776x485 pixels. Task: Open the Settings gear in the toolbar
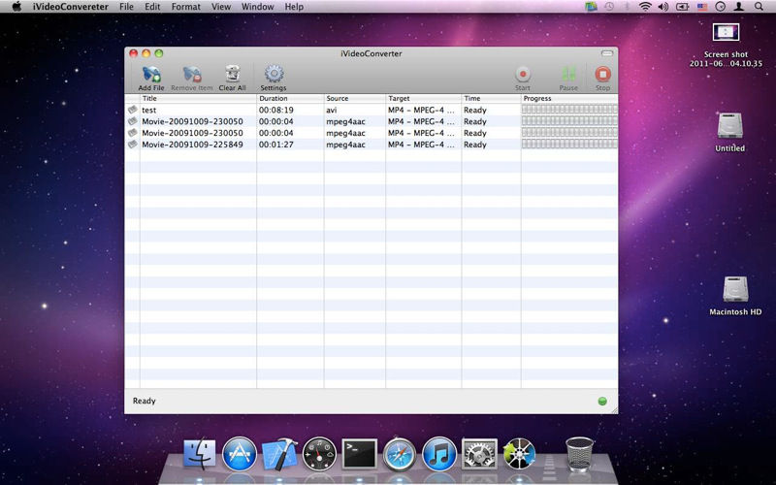274,78
